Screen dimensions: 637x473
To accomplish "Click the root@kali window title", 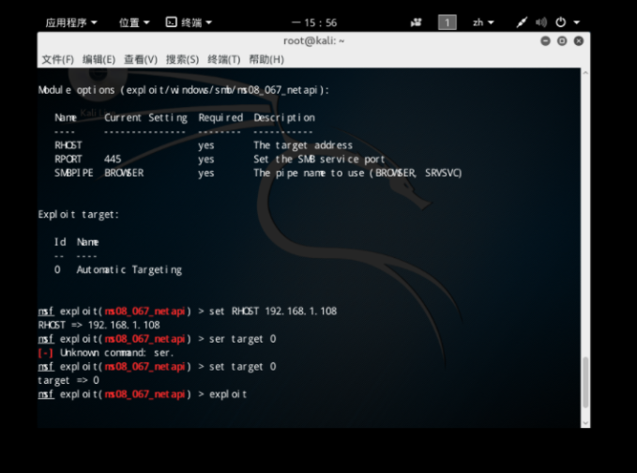I will pos(313,41).
